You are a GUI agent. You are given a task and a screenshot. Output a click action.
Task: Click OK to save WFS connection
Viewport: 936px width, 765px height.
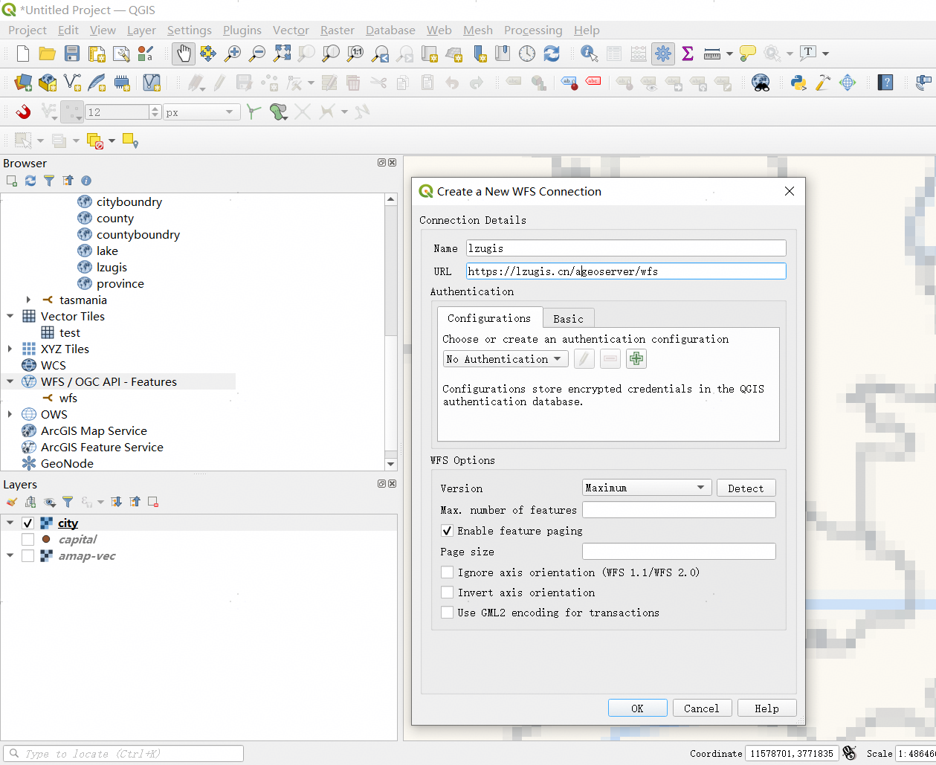tap(637, 708)
